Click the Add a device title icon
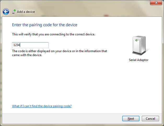164x126 pixels. pos(14,12)
